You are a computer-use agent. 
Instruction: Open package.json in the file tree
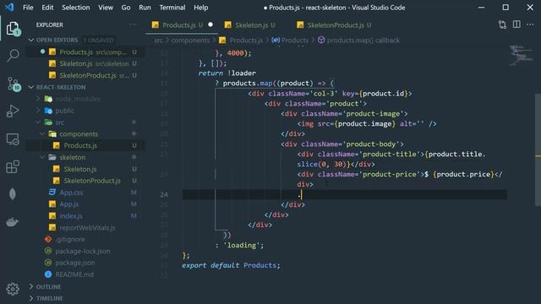[85, 263]
